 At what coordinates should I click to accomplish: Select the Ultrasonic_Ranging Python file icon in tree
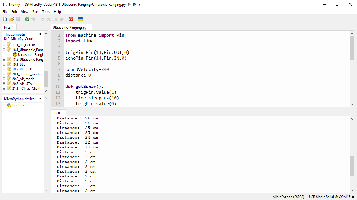point(15,54)
